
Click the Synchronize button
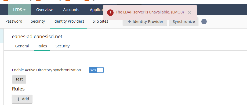point(184,22)
